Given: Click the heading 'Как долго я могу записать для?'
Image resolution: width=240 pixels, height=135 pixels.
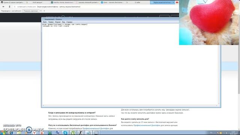Looking at the screenshot, I should 135,119.
